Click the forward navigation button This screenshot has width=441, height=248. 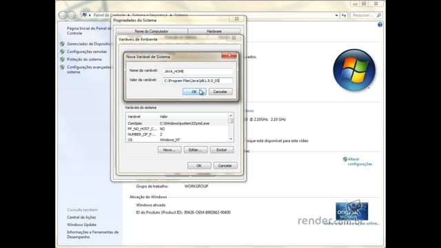(x=72, y=15)
